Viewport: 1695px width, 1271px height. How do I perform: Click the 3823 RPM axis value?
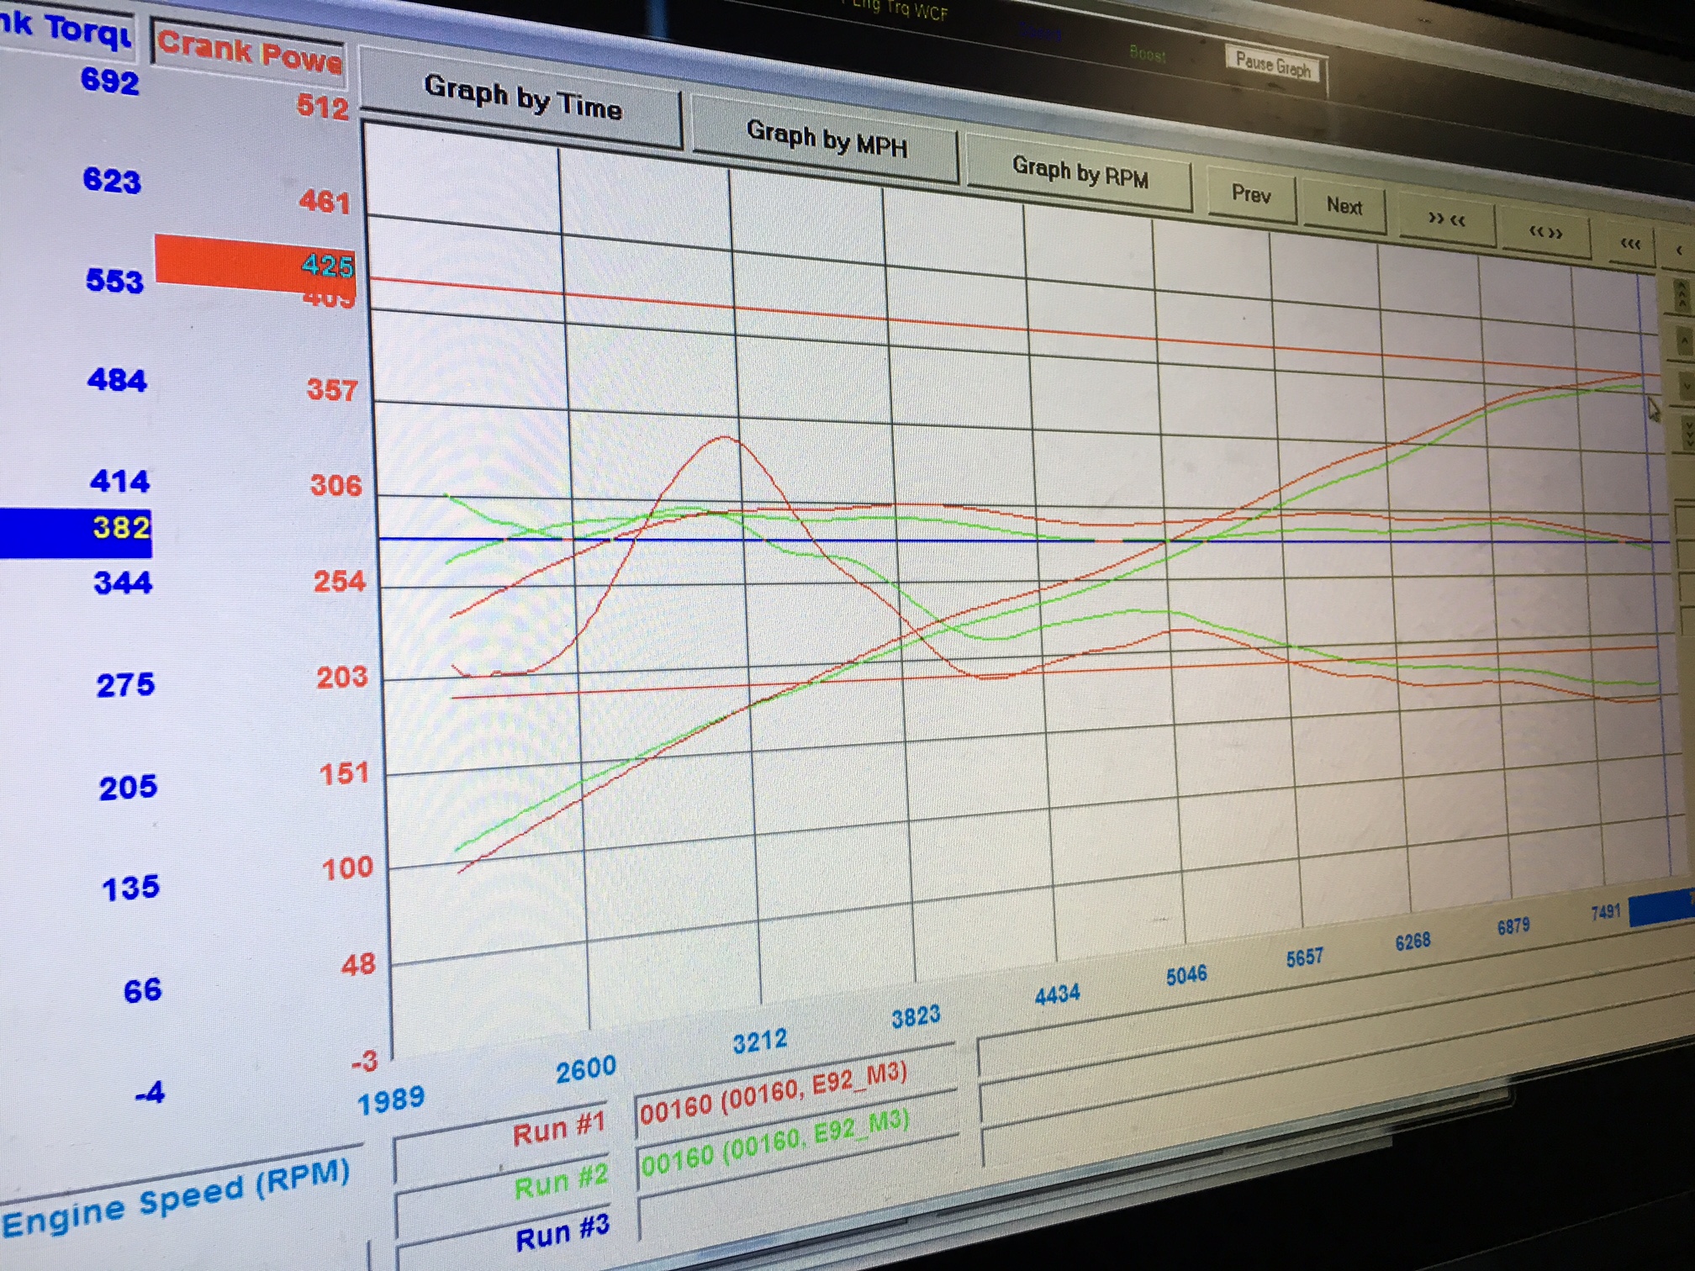point(916,1017)
